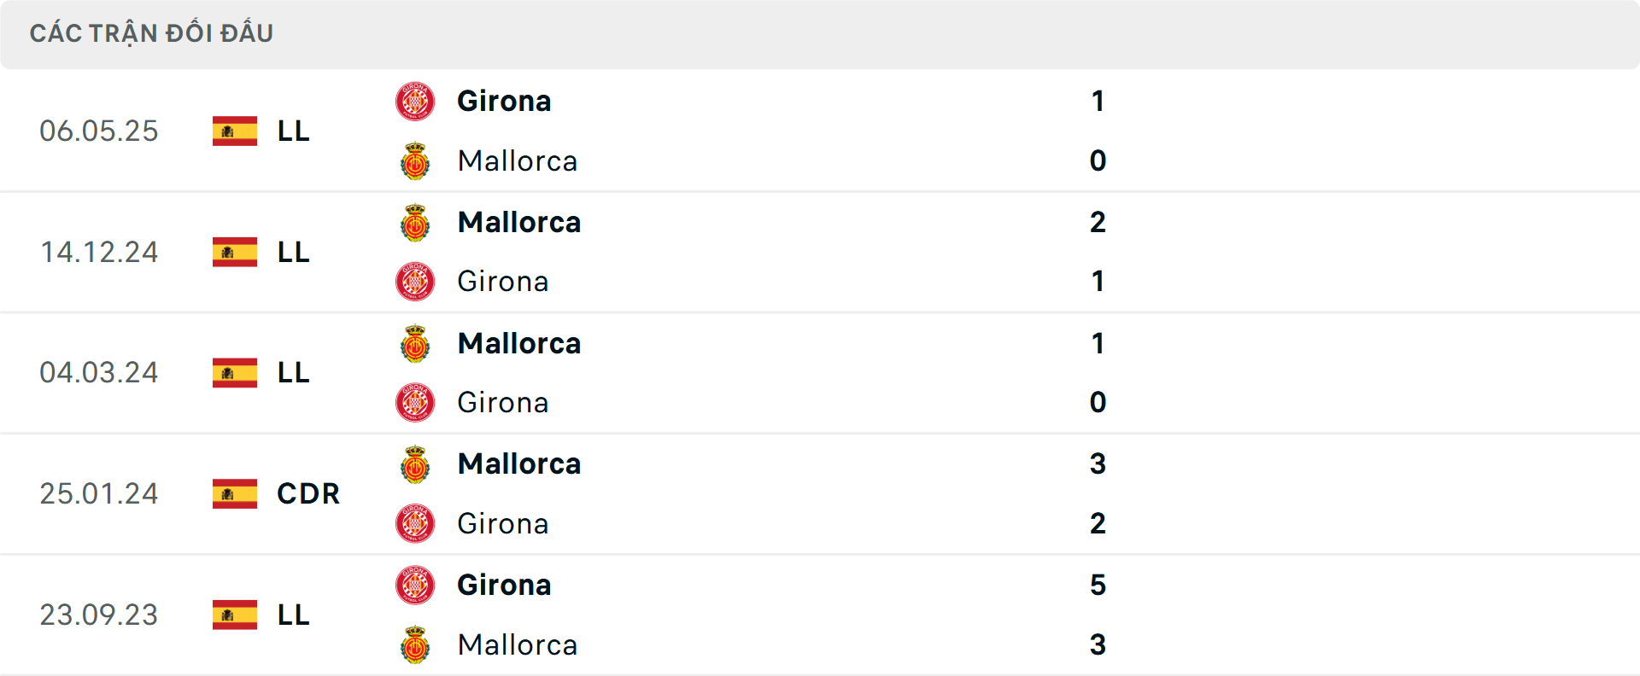Viewport: 1640px width, 676px height.
Task: Select the CDR competition label
Action: pyautogui.click(x=307, y=493)
